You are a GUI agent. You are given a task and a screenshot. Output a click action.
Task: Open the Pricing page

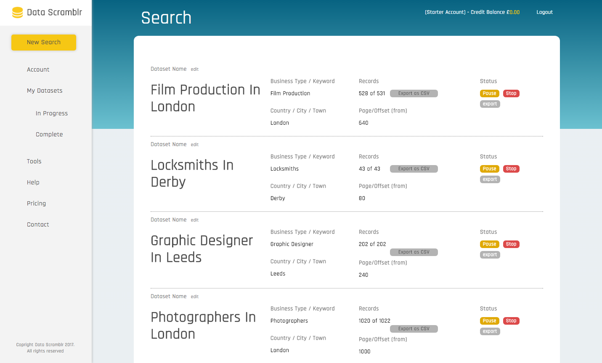pyautogui.click(x=36, y=203)
